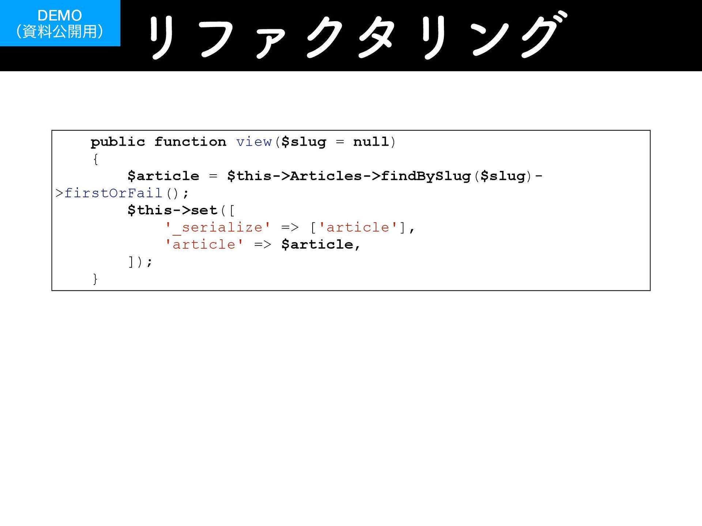
Task: Click the '$slug = null' parameter
Action: (x=335, y=142)
